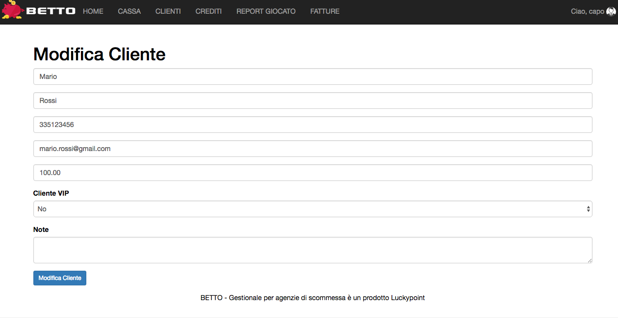Click the user avatar icon beside greeting
Image resolution: width=618 pixels, height=332 pixels.
coord(611,11)
